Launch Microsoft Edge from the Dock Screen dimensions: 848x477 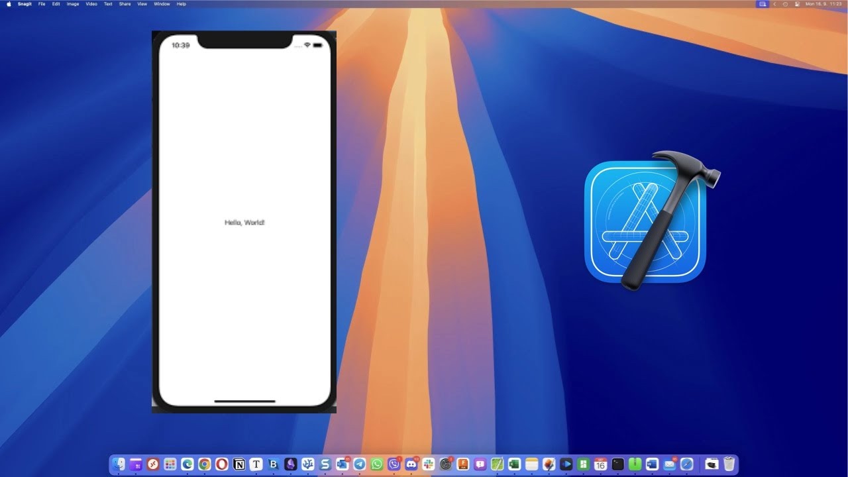[x=187, y=464]
